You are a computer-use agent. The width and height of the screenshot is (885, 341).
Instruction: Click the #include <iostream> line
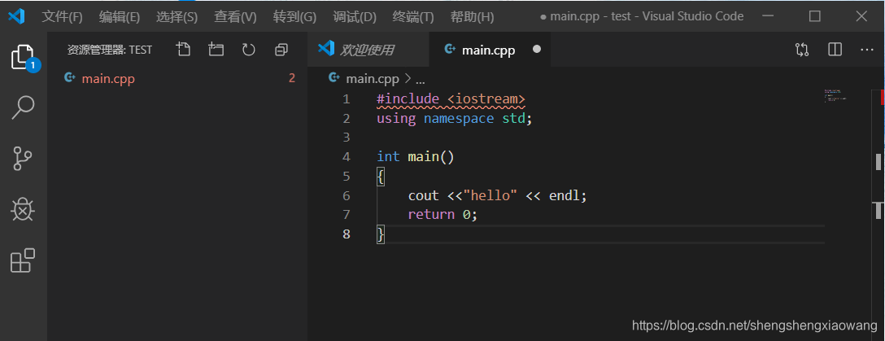click(x=451, y=99)
